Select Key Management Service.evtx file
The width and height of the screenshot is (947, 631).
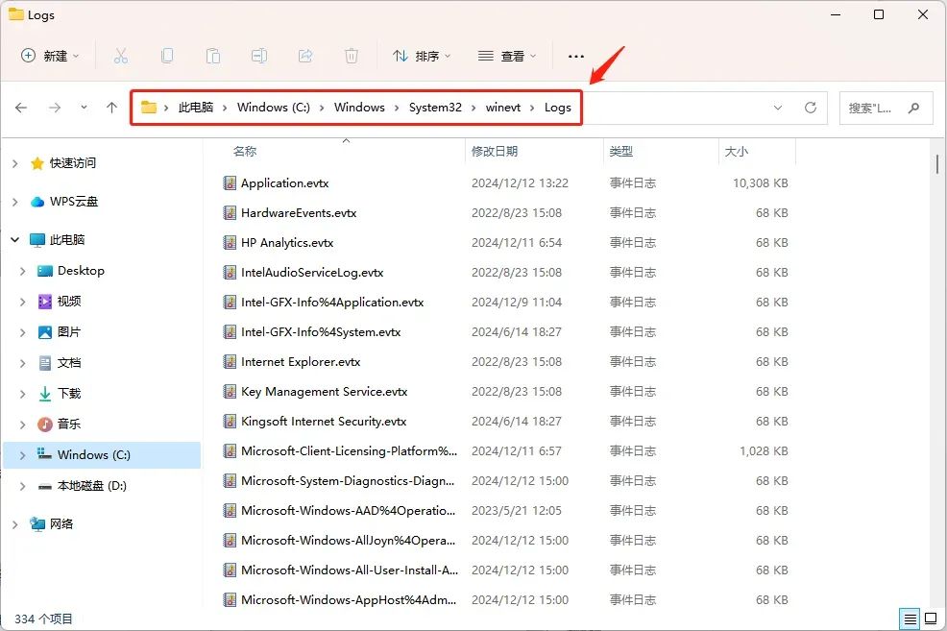(325, 391)
